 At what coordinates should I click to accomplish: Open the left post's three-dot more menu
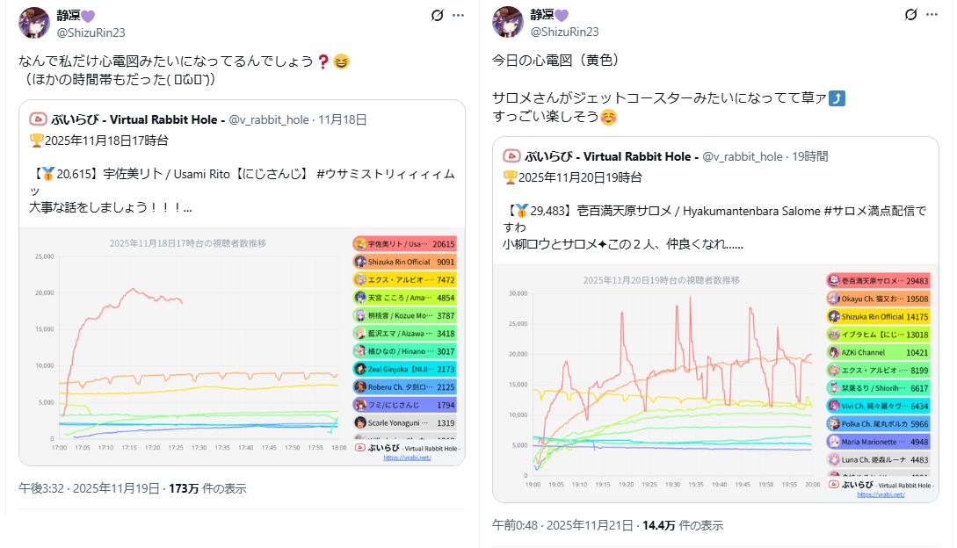pos(458,16)
